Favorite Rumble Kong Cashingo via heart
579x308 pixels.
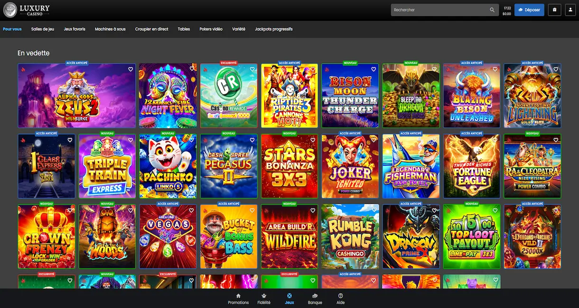(x=374, y=210)
